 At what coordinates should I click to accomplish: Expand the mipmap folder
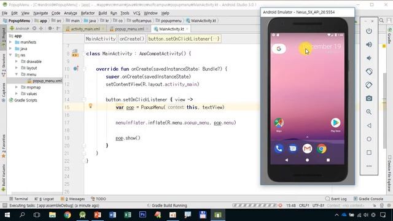coord(17,87)
